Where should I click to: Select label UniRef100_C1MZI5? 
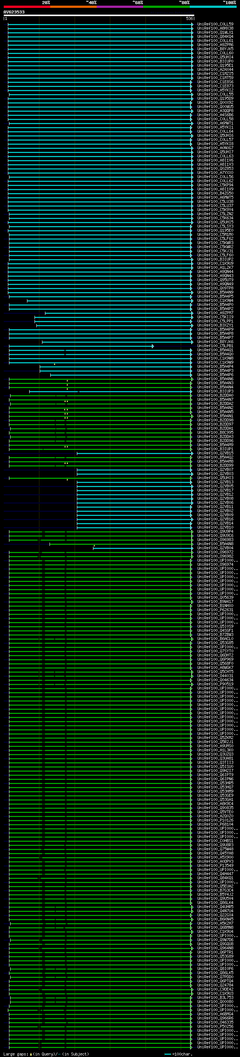pos(215,73)
